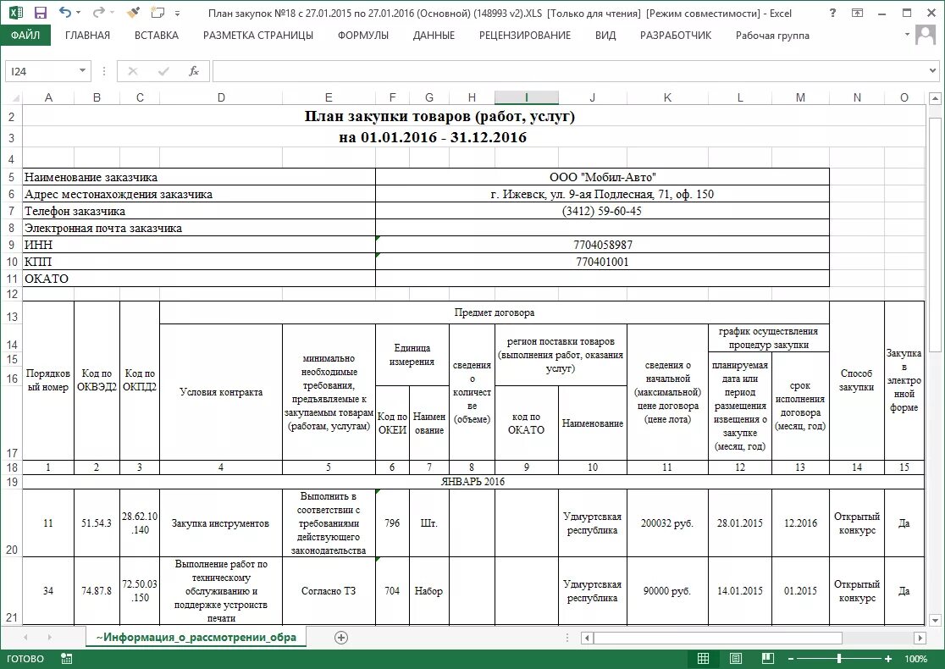Click the macro recording icon in status bar
This screenshot has height=669, width=945.
click(66, 659)
